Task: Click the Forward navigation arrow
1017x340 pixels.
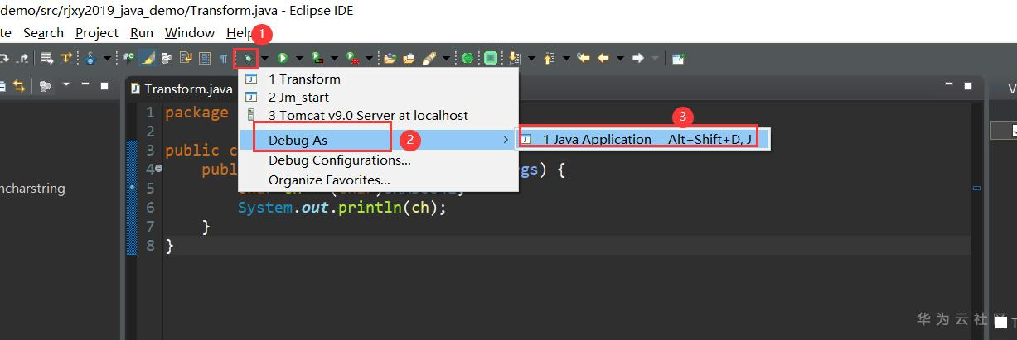Action: pyautogui.click(x=638, y=58)
